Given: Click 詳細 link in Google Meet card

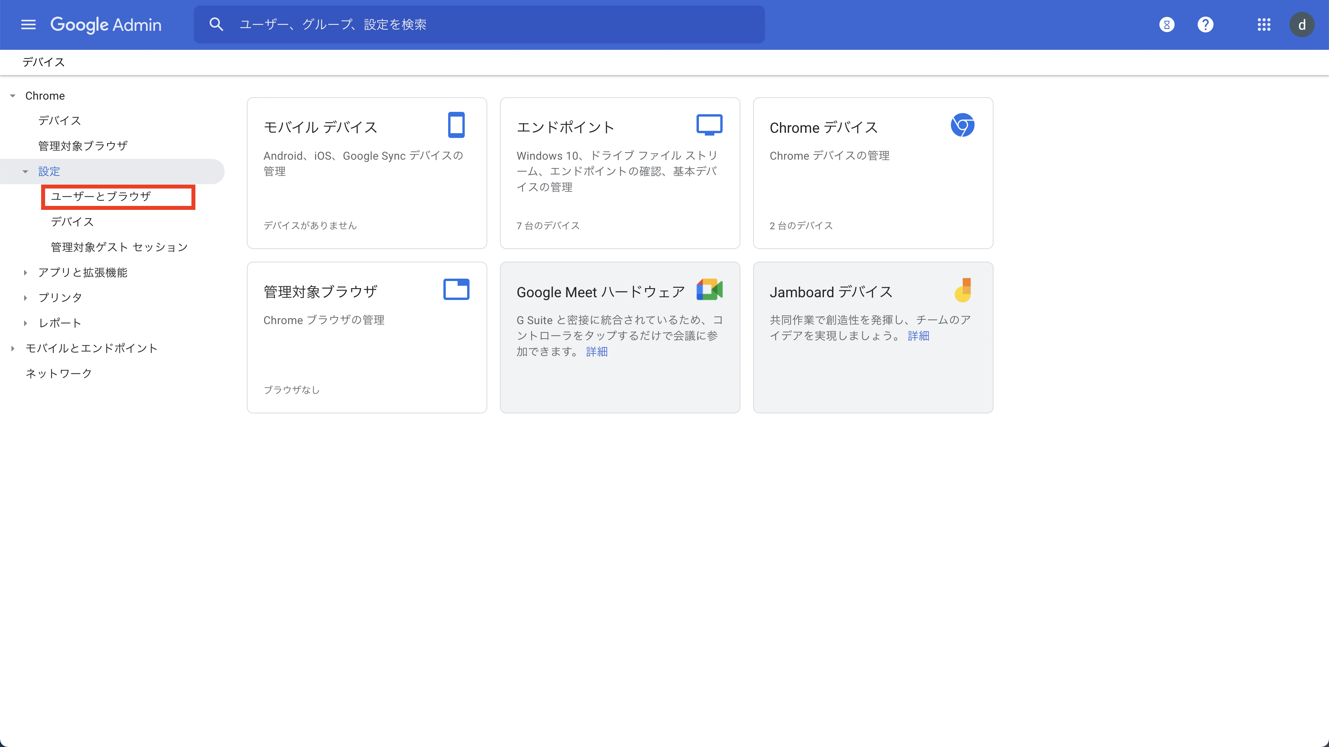Looking at the screenshot, I should (597, 352).
